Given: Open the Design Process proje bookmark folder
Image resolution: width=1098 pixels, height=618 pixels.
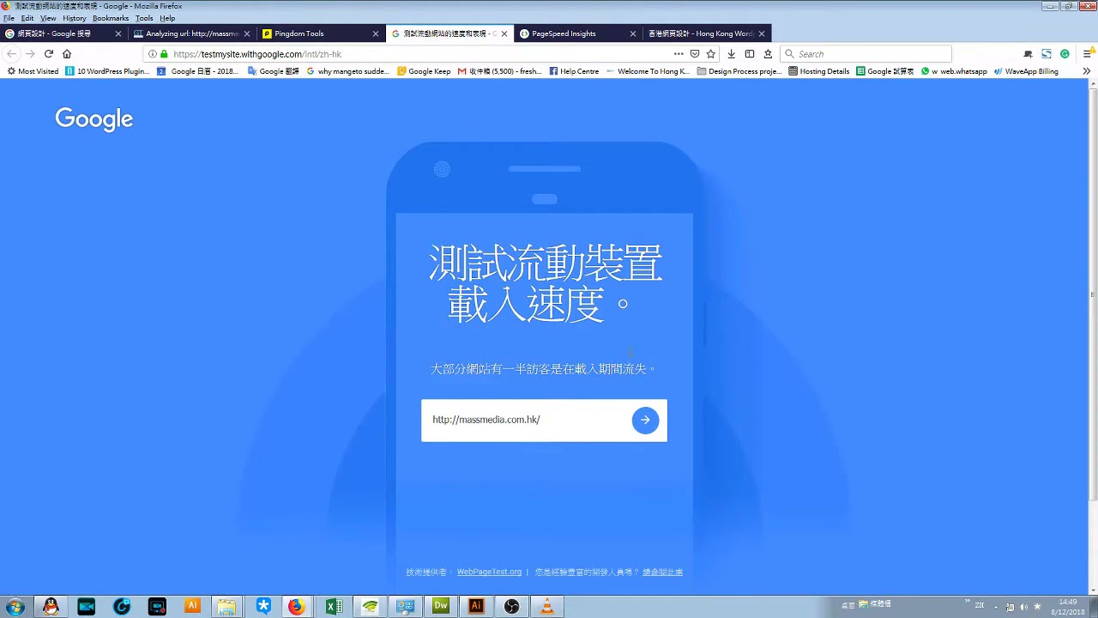Looking at the screenshot, I should pyautogui.click(x=739, y=71).
